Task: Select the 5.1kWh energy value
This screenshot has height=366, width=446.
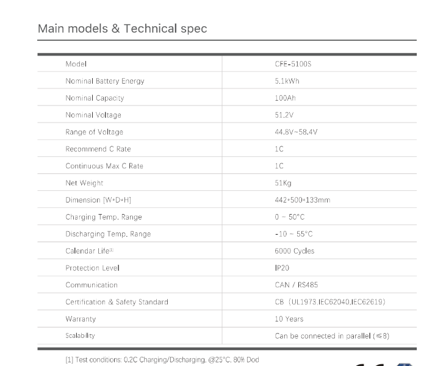Action: (287, 81)
